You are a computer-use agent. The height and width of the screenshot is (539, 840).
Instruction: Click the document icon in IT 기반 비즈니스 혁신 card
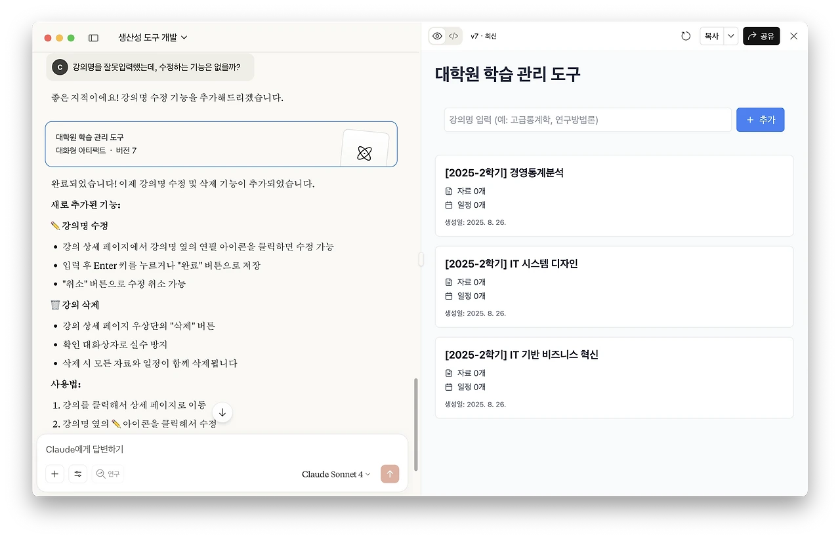449,374
